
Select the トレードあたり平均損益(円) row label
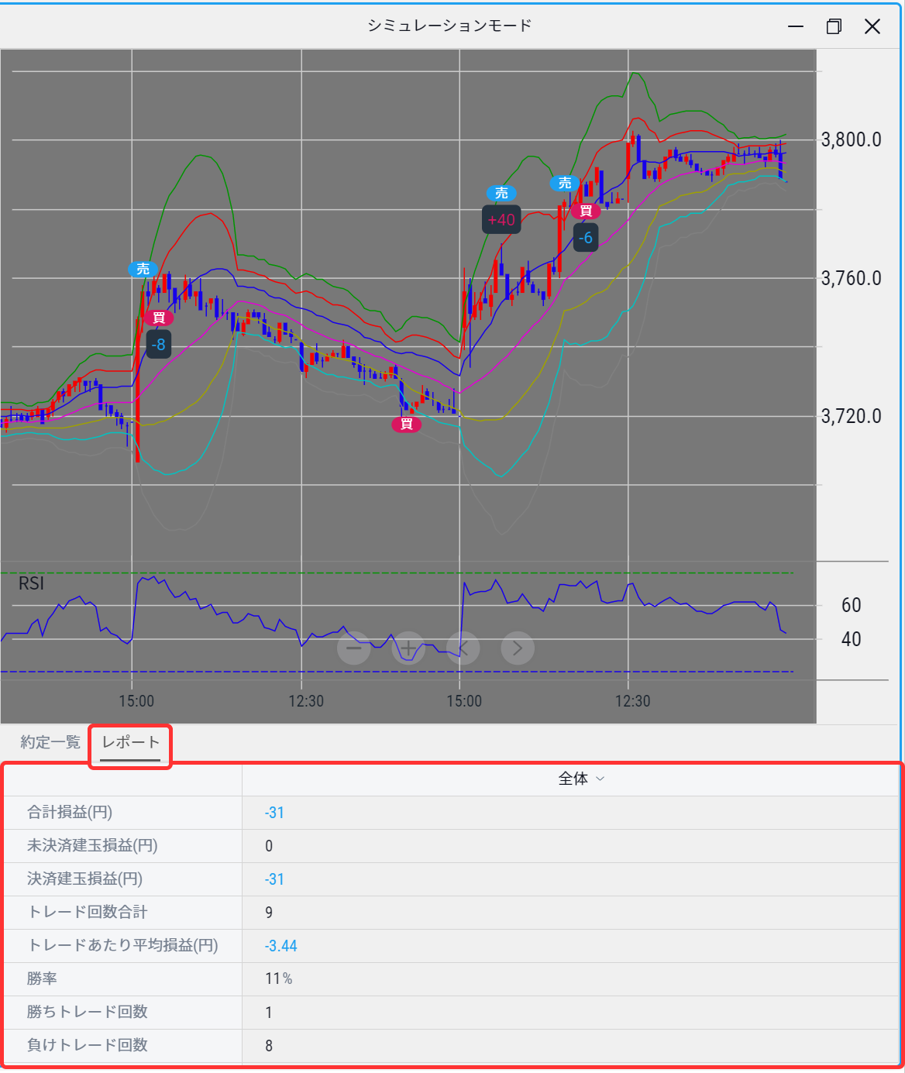(122, 946)
